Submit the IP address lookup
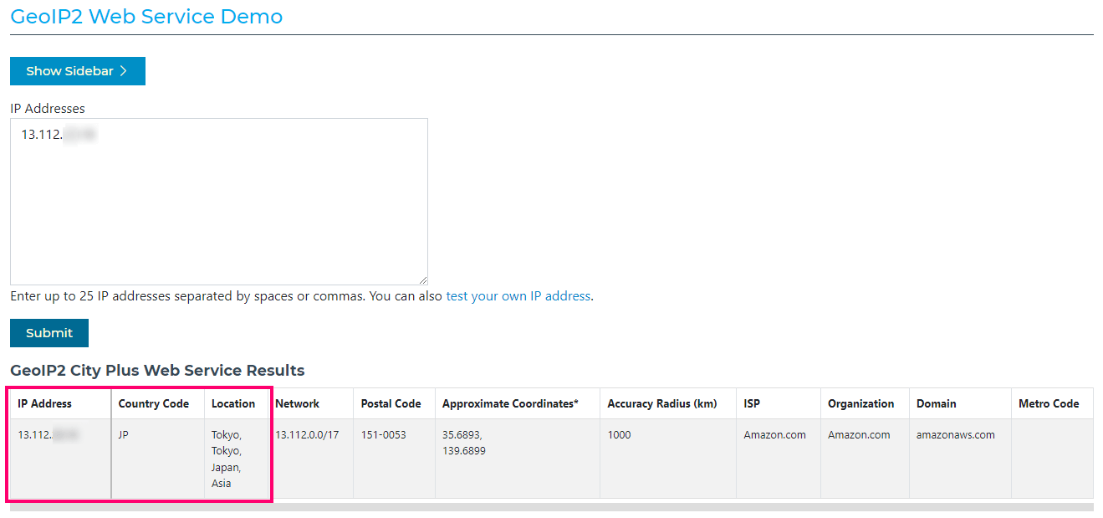The height and width of the screenshot is (518, 1103). point(49,333)
